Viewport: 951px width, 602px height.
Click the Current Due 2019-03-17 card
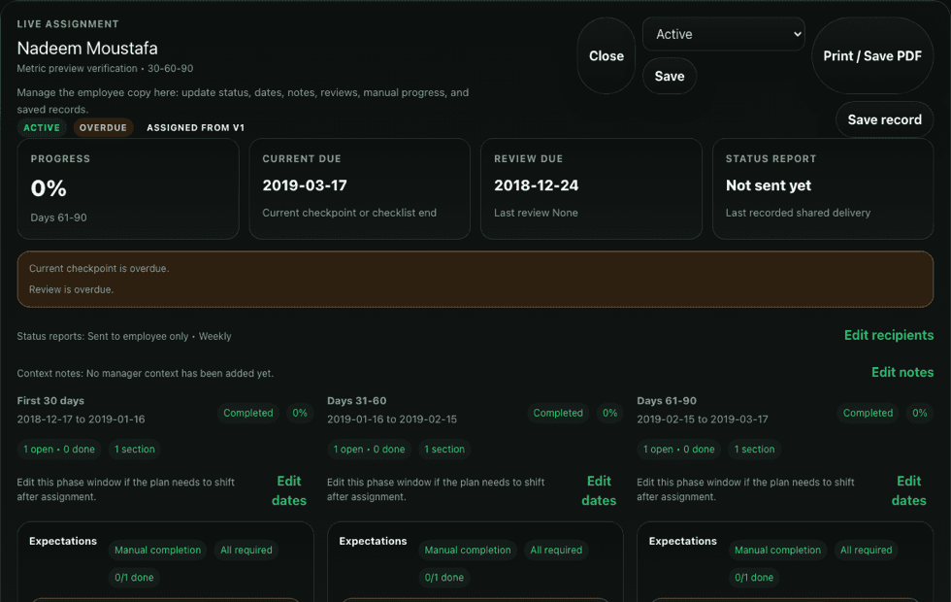tap(359, 188)
